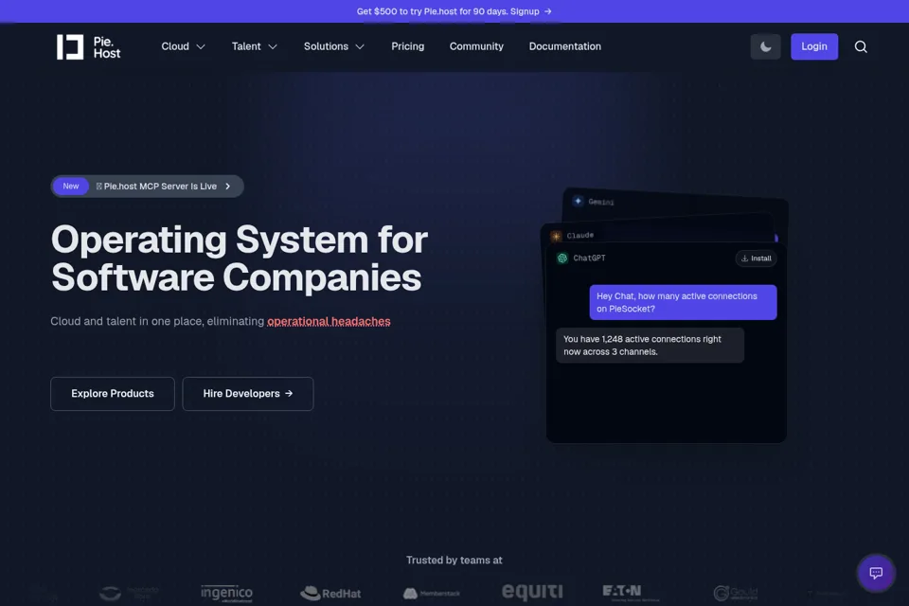Click the Memberstack logo
The image size is (909, 606).
coord(432,594)
